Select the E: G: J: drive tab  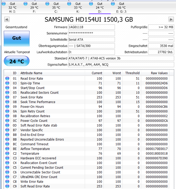click(x=122, y=8)
